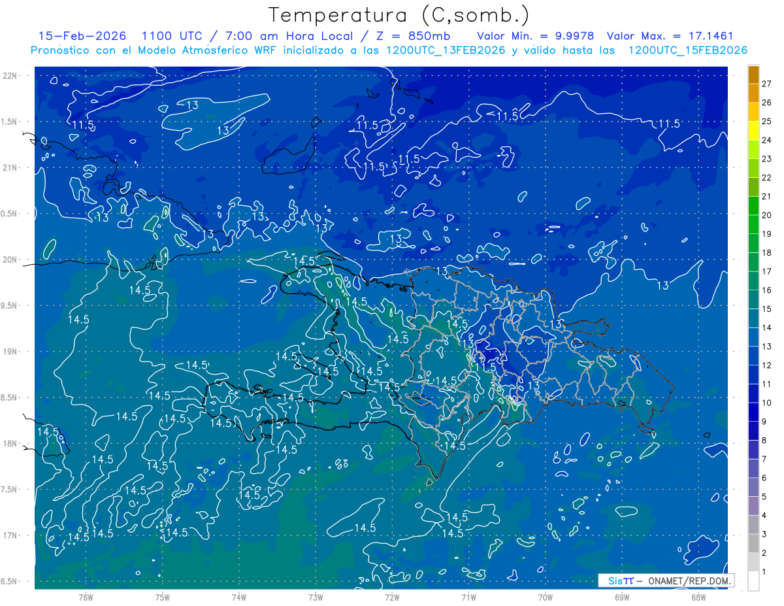Click the "71W" longitude axis label
784x606 pixels.
click(468, 598)
